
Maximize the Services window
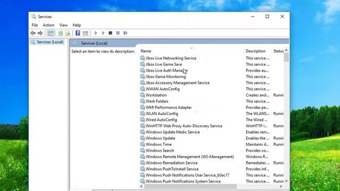[x=267, y=16]
